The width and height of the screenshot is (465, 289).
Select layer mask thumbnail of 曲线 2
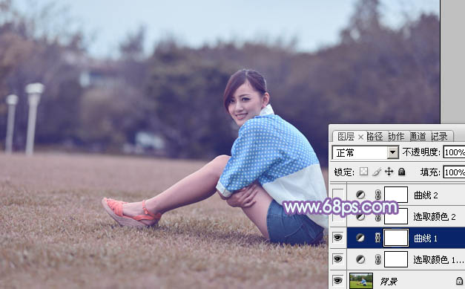(396, 195)
